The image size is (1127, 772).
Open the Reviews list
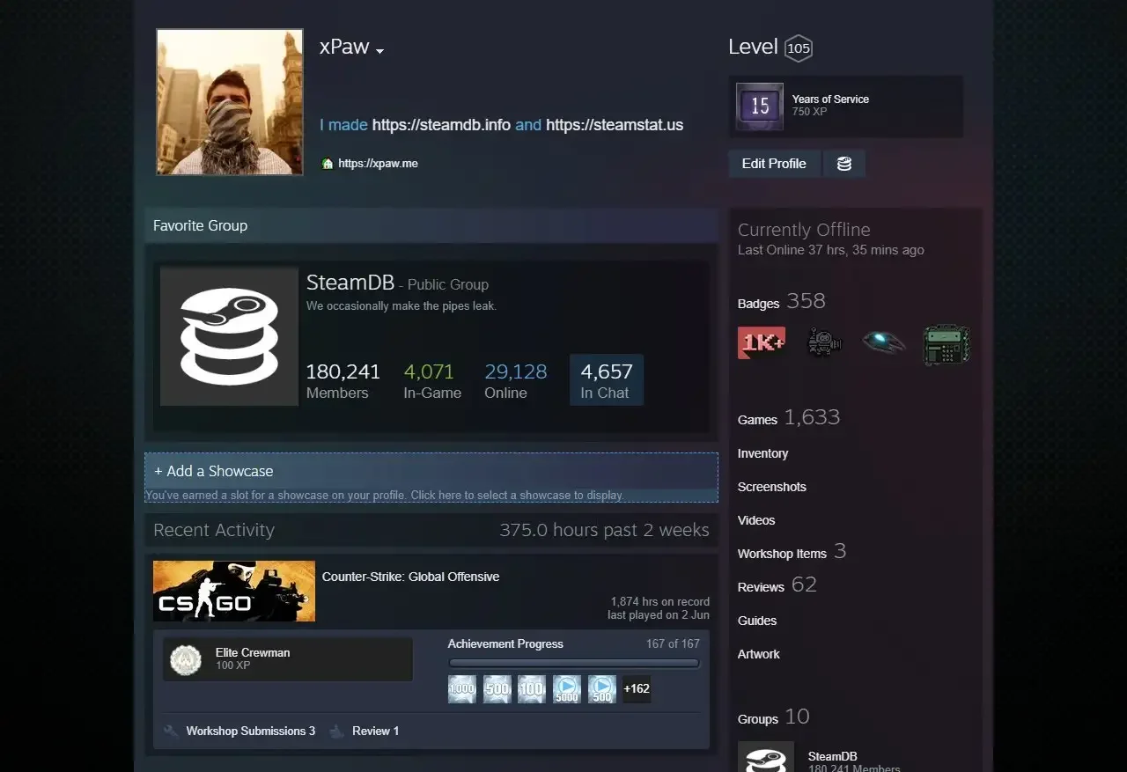point(761,587)
